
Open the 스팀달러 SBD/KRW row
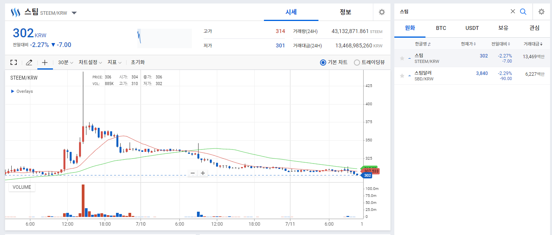(473, 76)
